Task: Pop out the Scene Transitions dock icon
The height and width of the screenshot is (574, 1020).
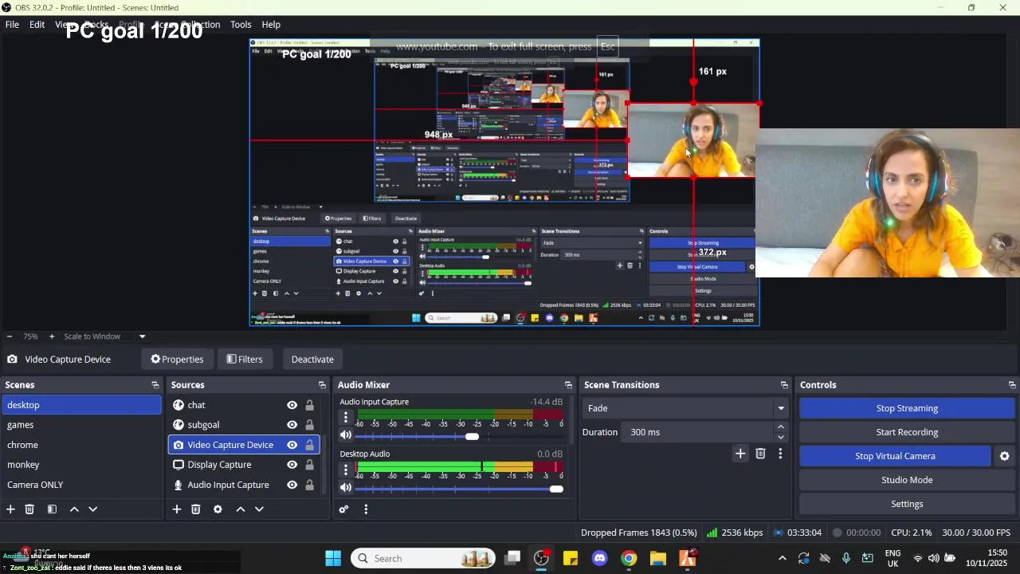Action: point(784,385)
